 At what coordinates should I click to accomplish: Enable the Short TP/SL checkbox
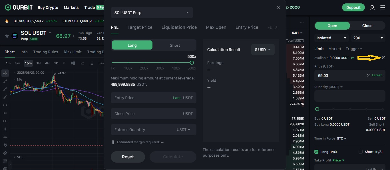tap(361, 152)
